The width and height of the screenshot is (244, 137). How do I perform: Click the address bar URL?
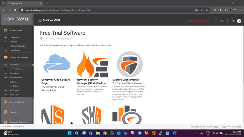coord(57,10)
